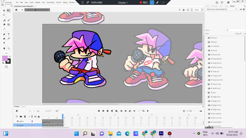Select the Eraser tool
Image resolution: width=246 pixels, height=138 pixels.
(x=4, y=25)
